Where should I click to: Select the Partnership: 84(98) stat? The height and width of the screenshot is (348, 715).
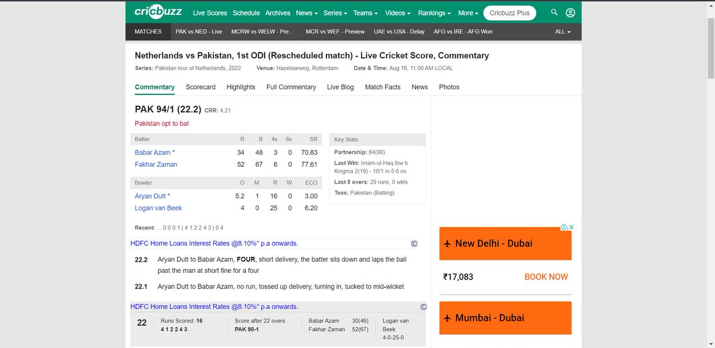360,153
